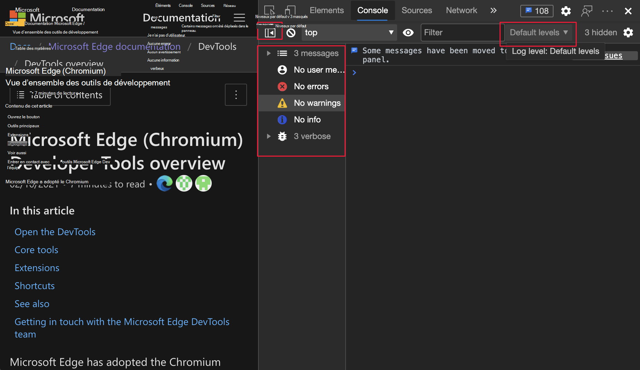This screenshot has width=640, height=370.
Task: Open Getting in touch with DevTools team link
Action: 122,328
